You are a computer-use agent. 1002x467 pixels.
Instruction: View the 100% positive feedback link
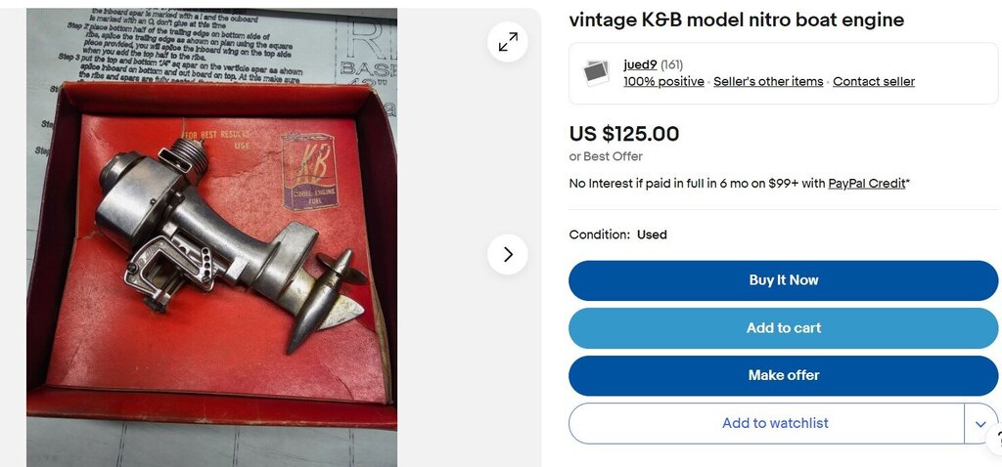point(663,82)
